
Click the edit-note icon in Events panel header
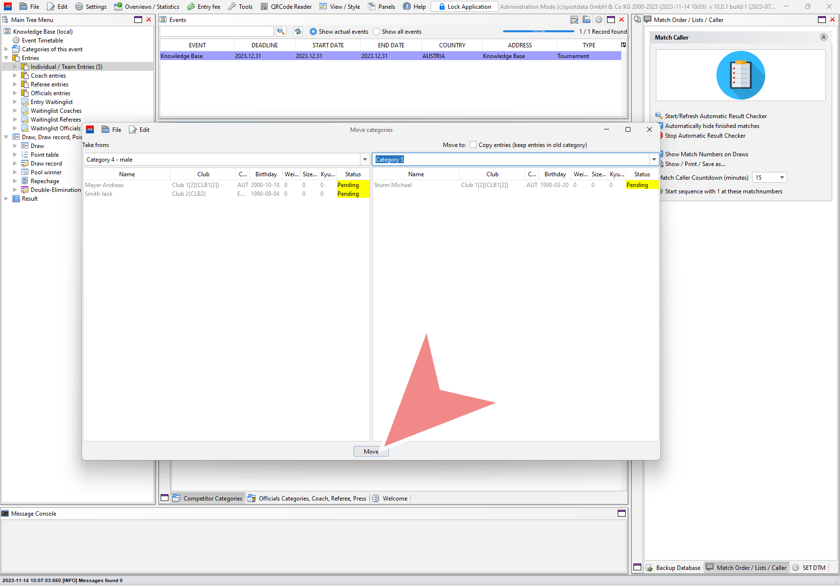(x=574, y=20)
